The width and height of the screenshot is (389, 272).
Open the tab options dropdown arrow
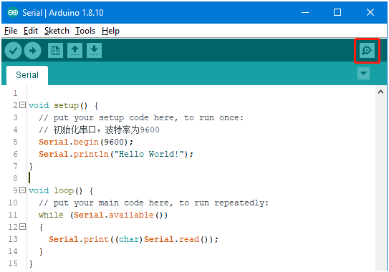(363, 74)
